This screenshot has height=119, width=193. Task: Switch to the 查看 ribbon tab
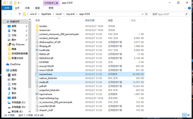pyautogui.click(x=37, y=8)
